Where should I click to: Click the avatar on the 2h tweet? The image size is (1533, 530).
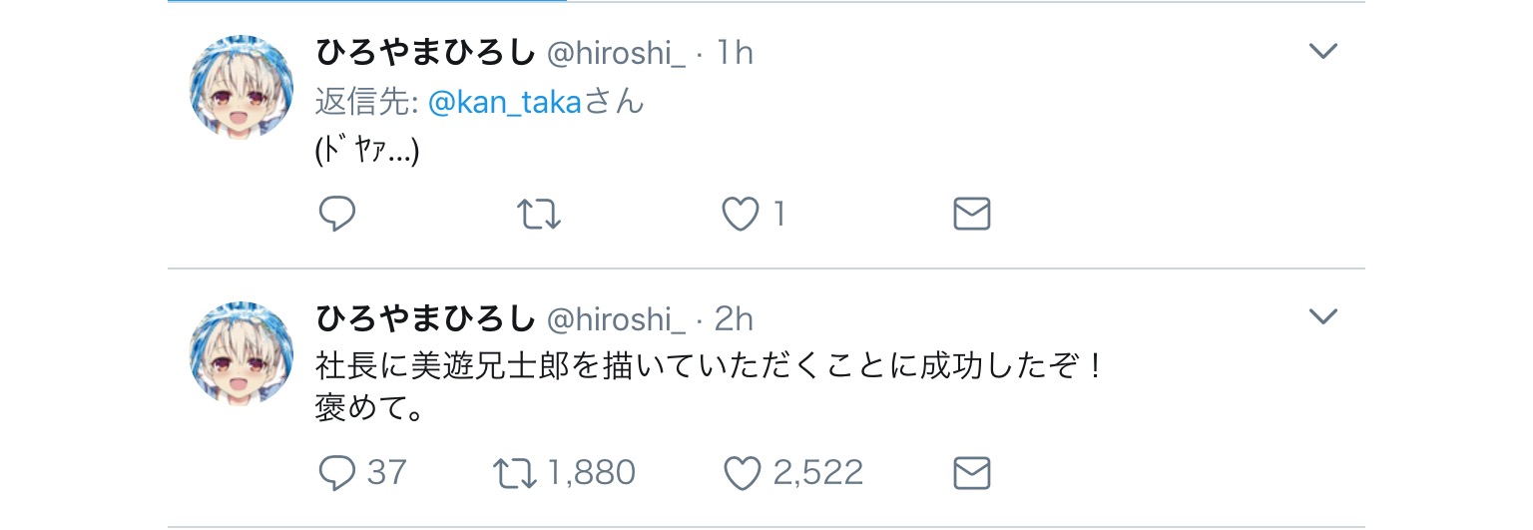pos(242,352)
